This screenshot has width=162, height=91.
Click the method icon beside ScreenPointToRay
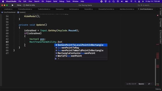(56, 48)
